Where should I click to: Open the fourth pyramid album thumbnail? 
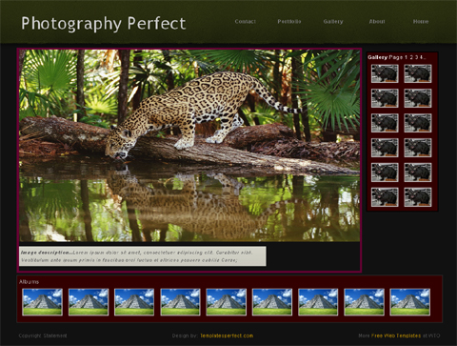click(180, 302)
